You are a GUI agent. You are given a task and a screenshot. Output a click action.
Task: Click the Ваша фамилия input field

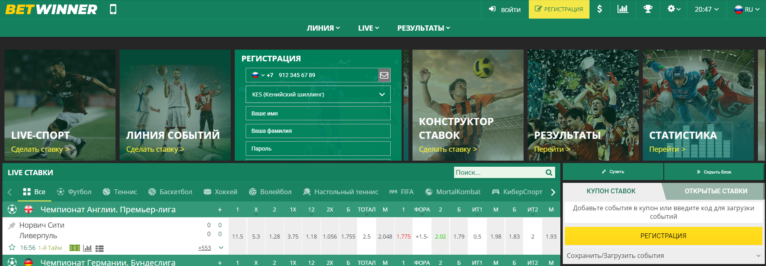(318, 131)
